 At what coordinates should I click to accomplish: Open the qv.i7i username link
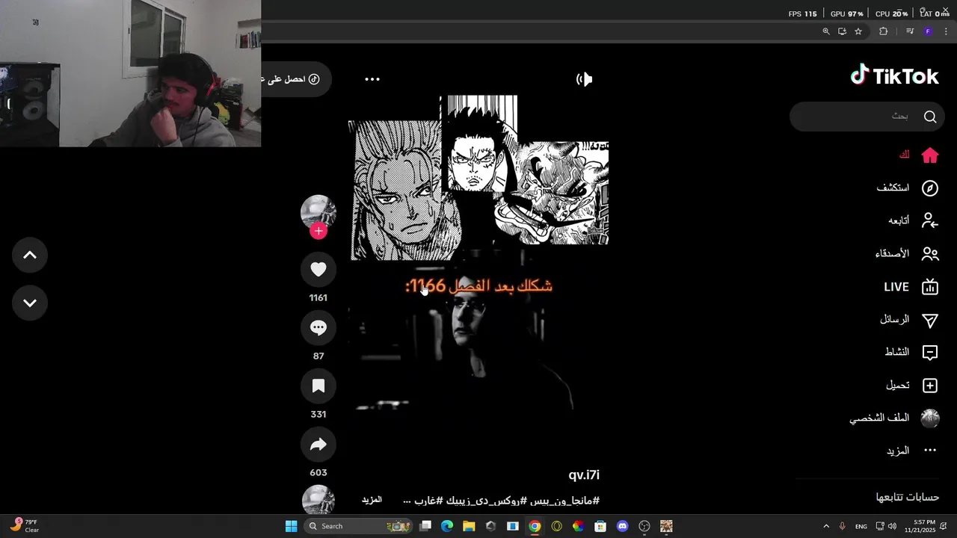point(584,475)
